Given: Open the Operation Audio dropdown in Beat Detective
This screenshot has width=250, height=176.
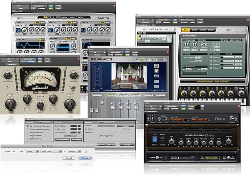Looking at the screenshot, I should click(x=44, y=122).
